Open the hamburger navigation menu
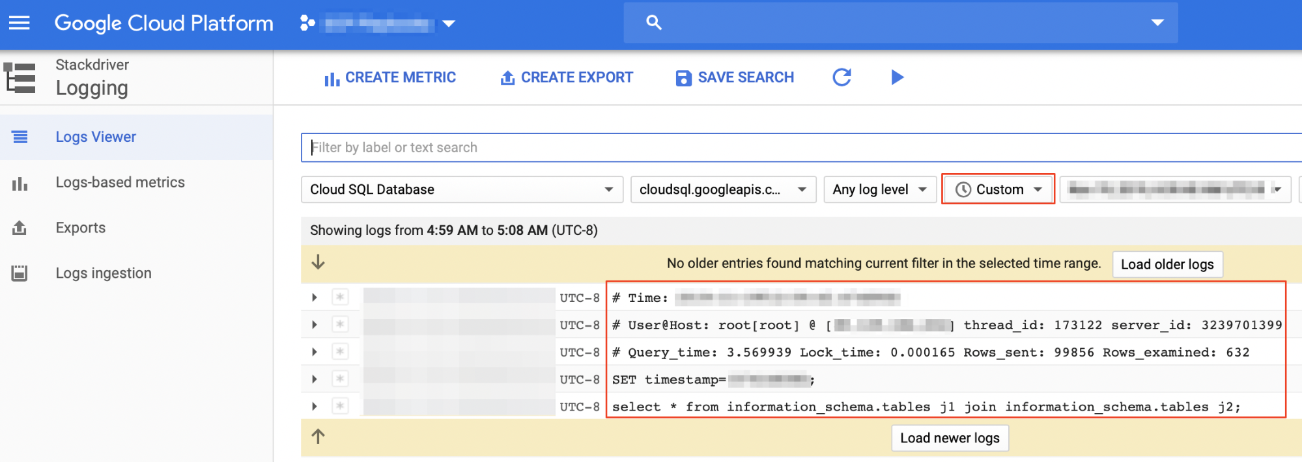The width and height of the screenshot is (1302, 462). pyautogui.click(x=19, y=23)
